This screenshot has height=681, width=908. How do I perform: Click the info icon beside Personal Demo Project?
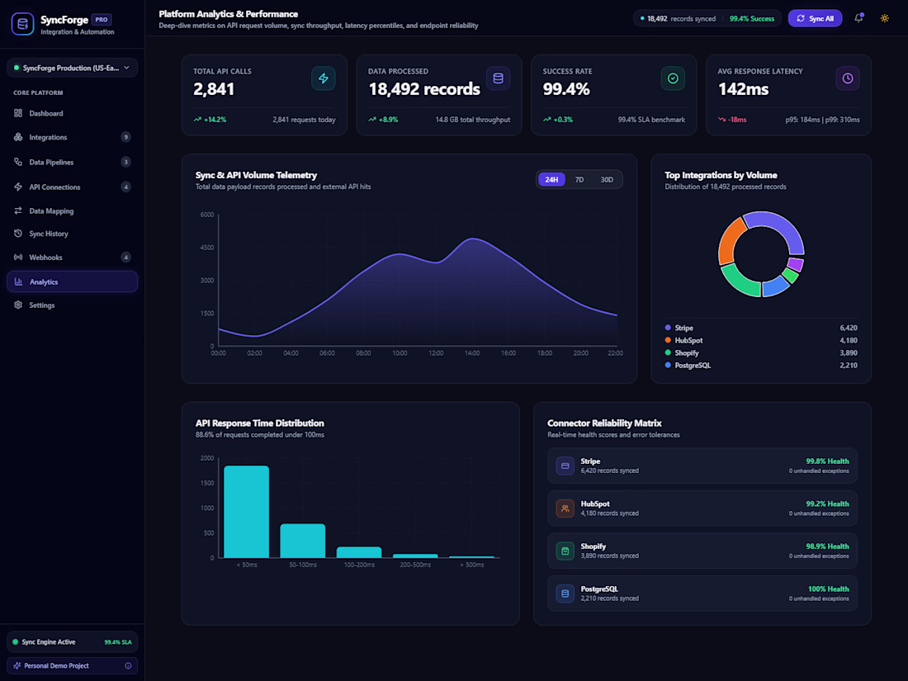[128, 666]
